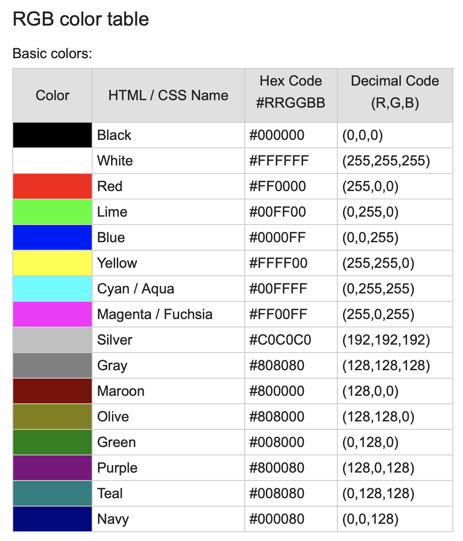Click the #FF0000 hex code cell

click(x=277, y=186)
